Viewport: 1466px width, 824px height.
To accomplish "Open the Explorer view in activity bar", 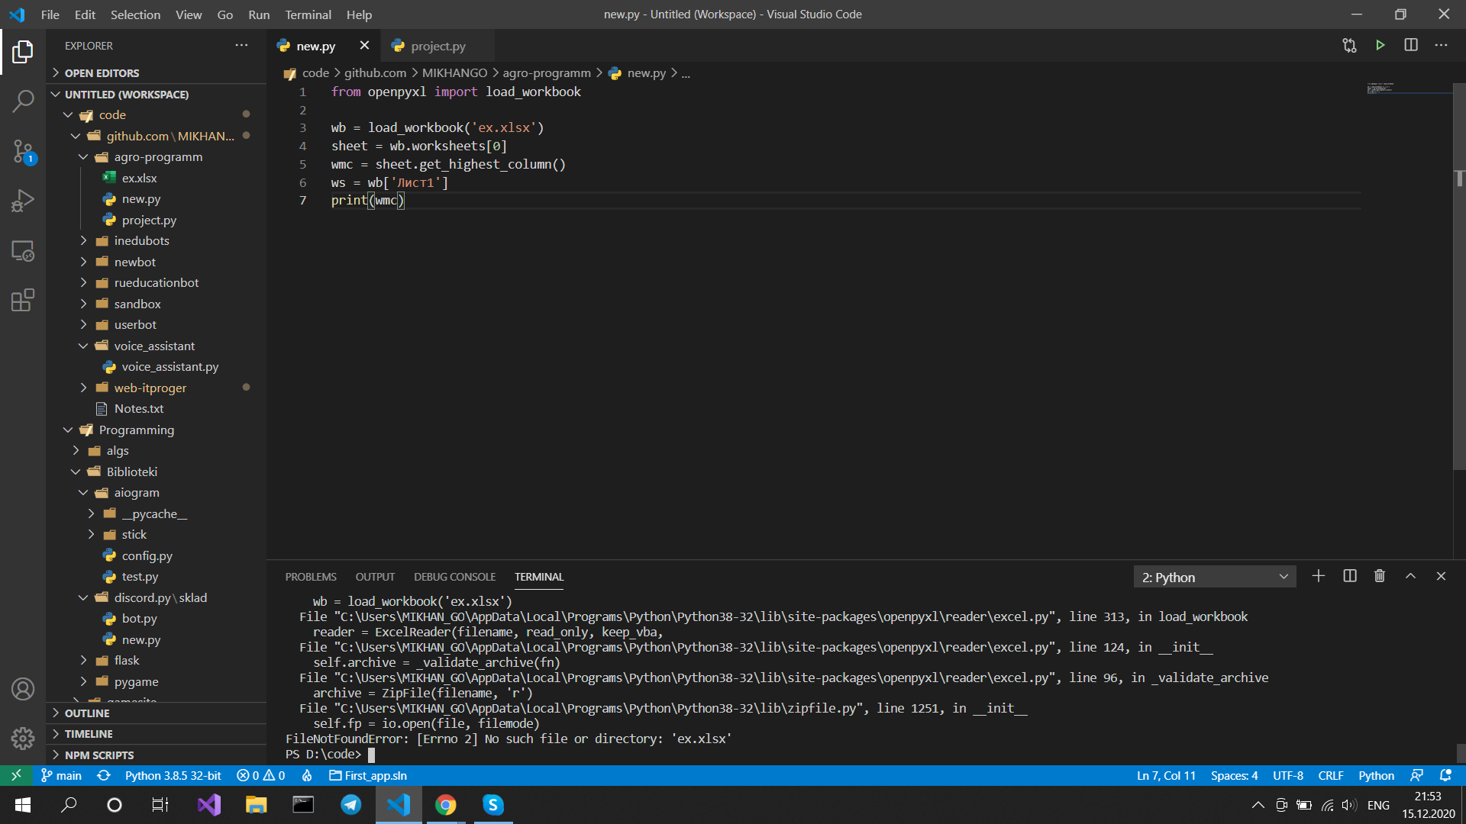I will pyautogui.click(x=23, y=52).
